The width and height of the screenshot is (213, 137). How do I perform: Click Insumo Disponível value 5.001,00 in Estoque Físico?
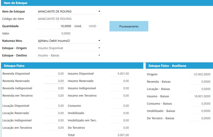120,74
